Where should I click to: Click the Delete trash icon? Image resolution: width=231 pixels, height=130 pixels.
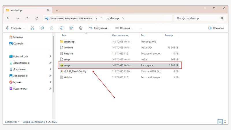click(81, 28)
